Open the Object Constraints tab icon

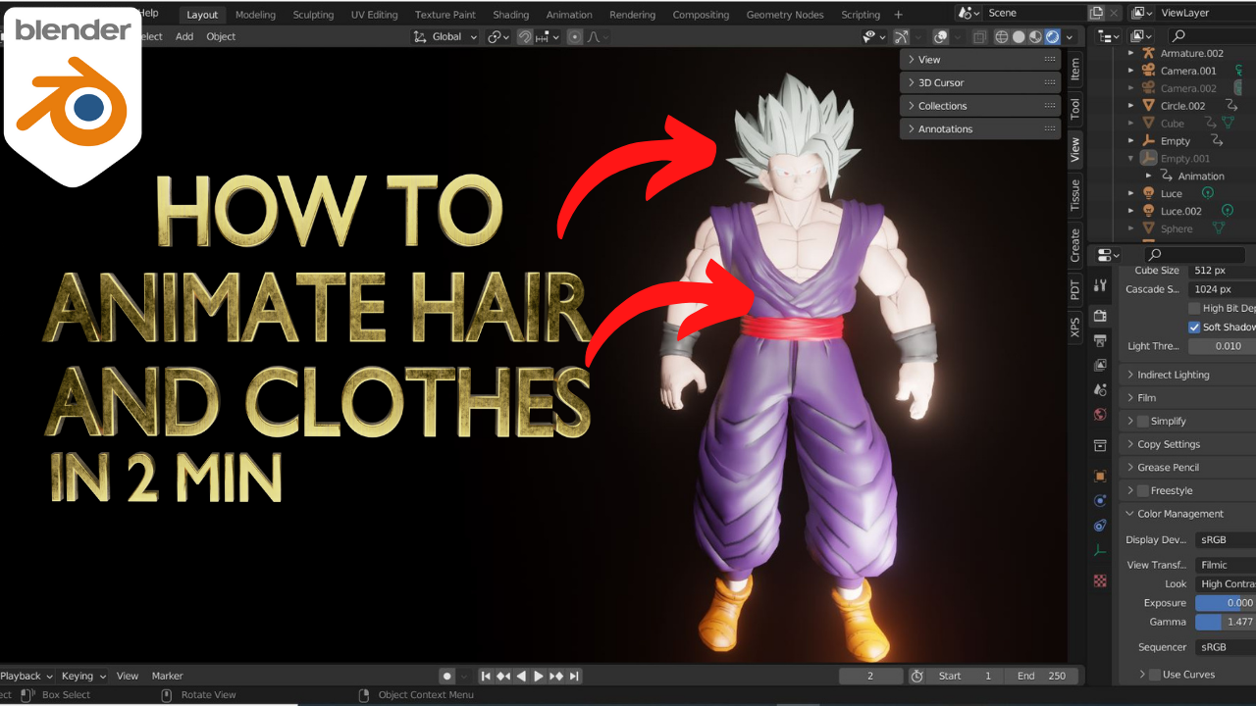(1100, 526)
